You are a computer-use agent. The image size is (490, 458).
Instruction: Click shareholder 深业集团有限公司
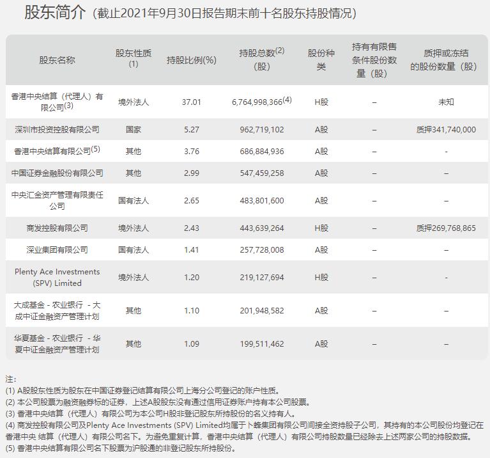pos(57,249)
